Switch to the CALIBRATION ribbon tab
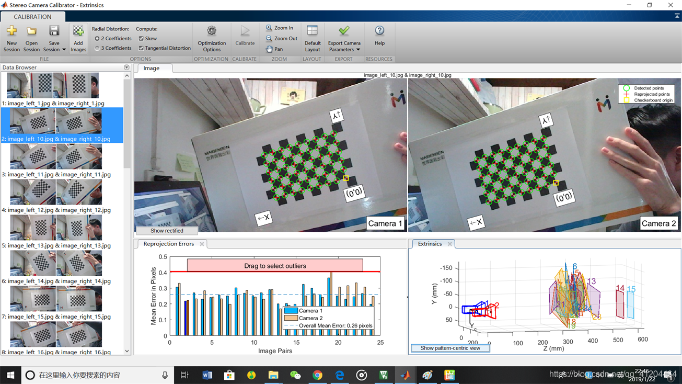 32,17
